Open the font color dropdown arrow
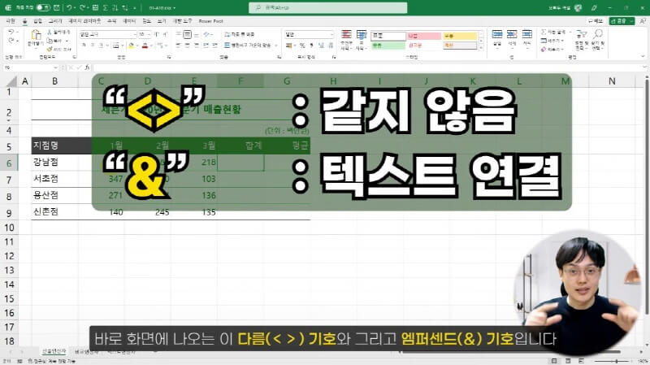Screen dimensions: 650x365 pos(151,46)
